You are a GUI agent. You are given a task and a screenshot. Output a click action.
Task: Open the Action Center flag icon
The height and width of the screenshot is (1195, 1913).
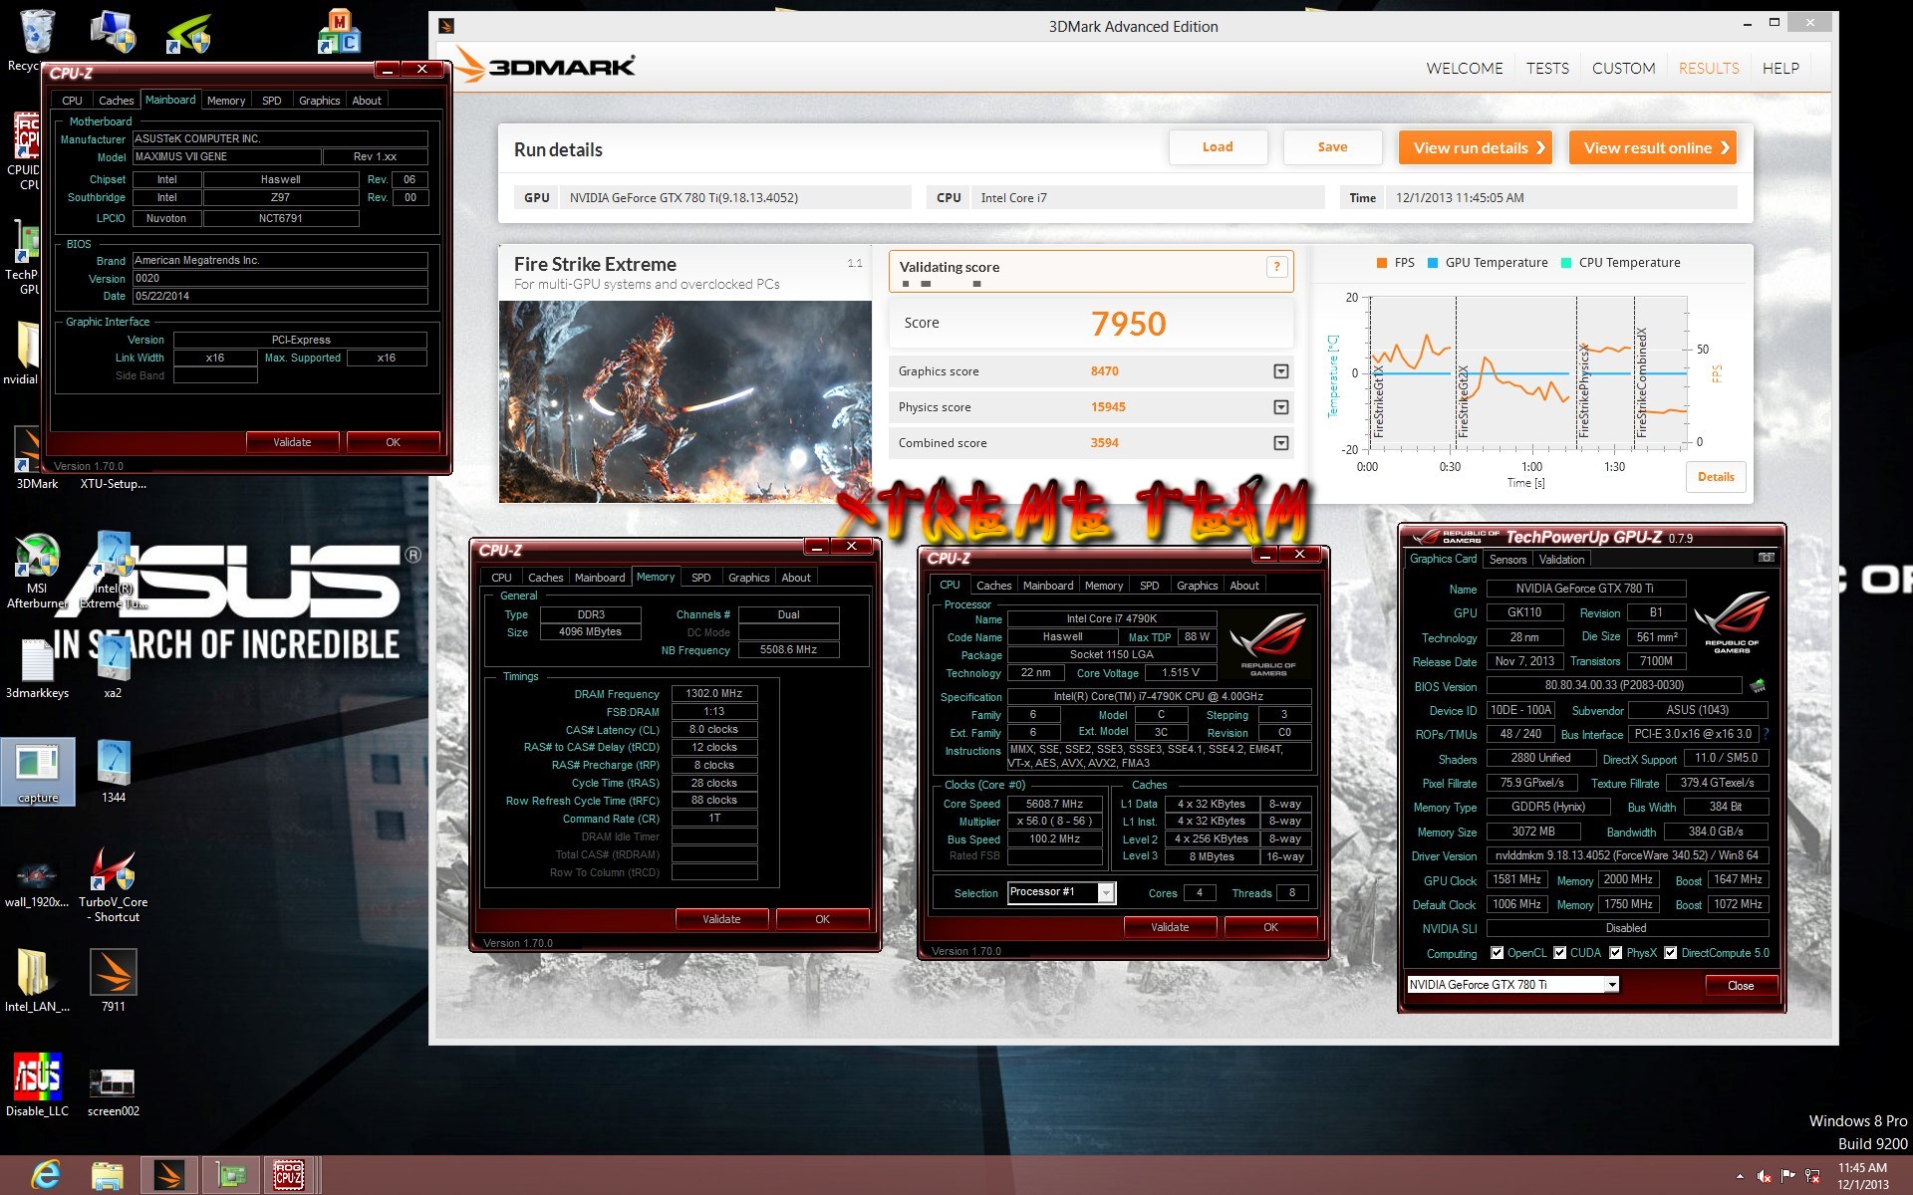[1788, 1176]
